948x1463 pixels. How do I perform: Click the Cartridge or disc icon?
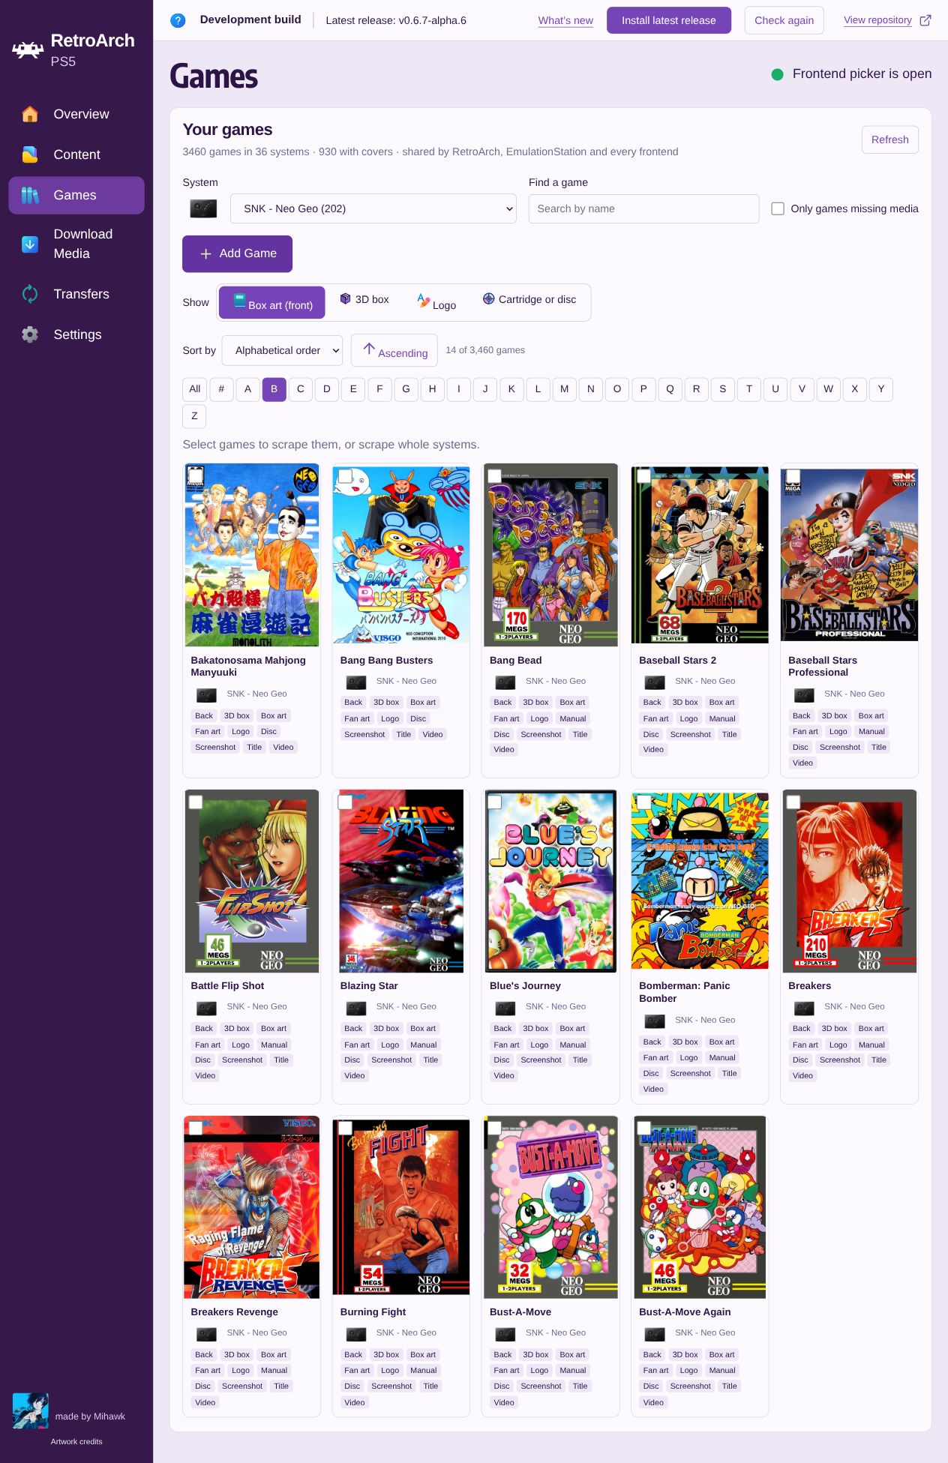[489, 298]
